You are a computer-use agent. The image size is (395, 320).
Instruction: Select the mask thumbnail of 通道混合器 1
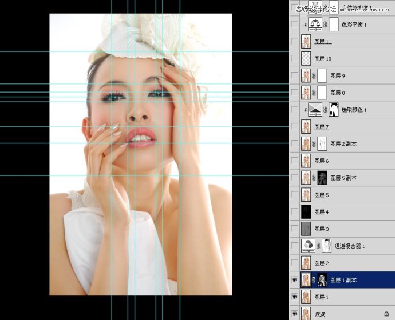point(326,246)
